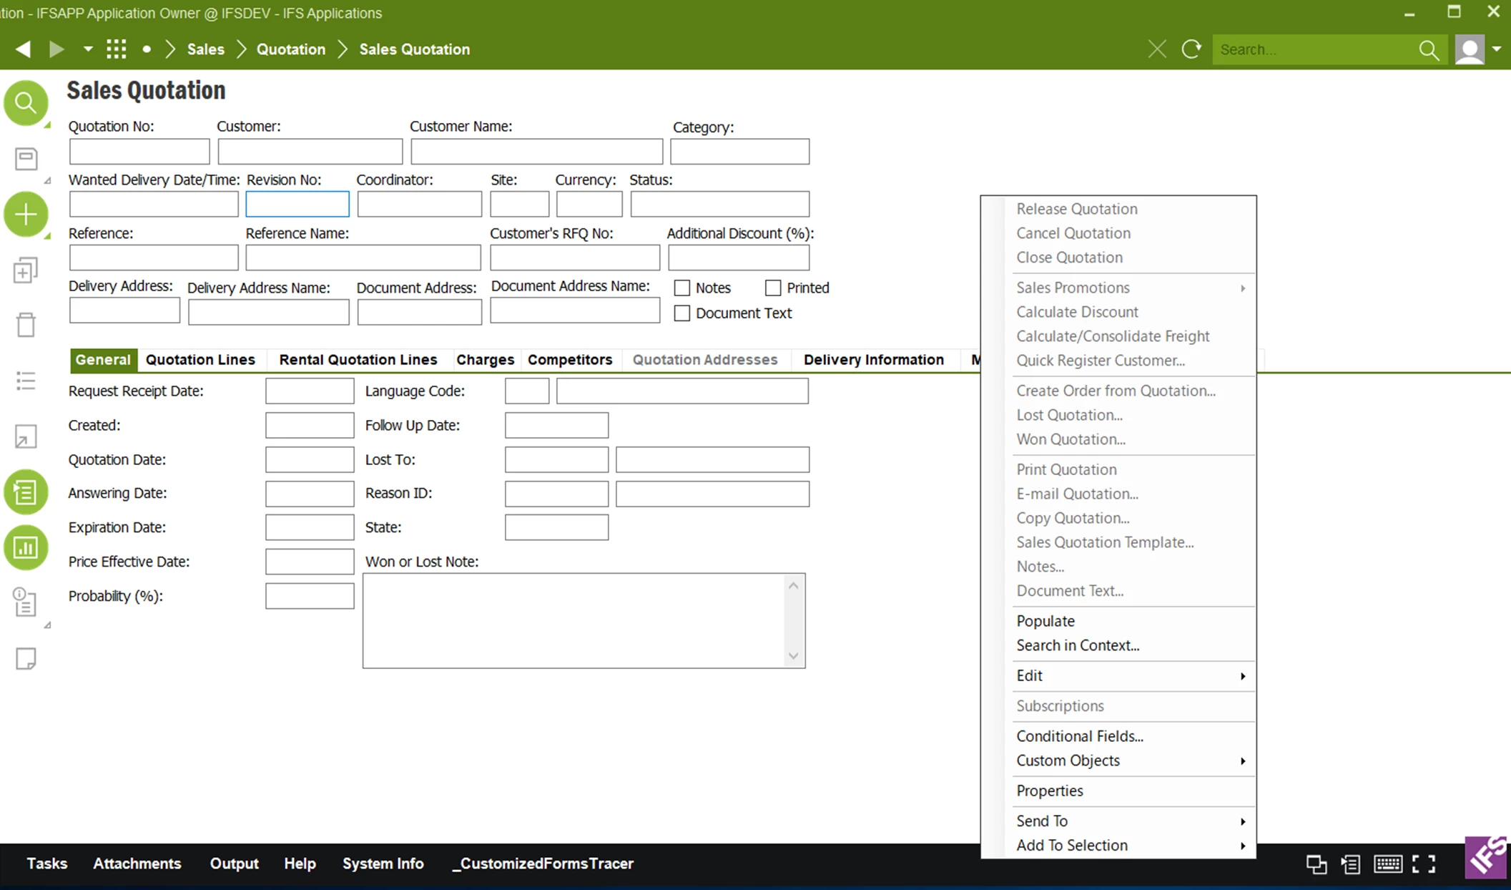This screenshot has height=890, width=1511.
Task: Toggle the Notes checkbox
Action: [x=682, y=288]
